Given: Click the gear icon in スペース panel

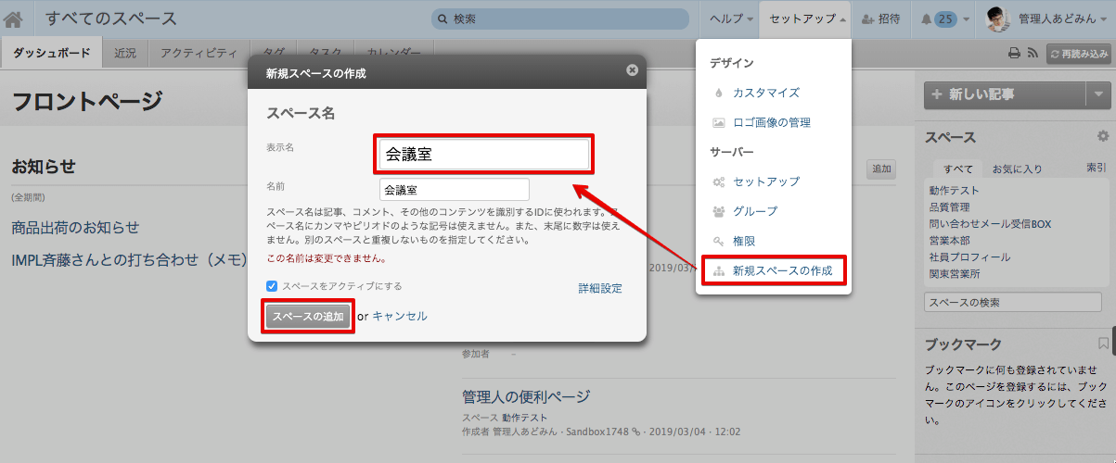Looking at the screenshot, I should tap(1102, 136).
